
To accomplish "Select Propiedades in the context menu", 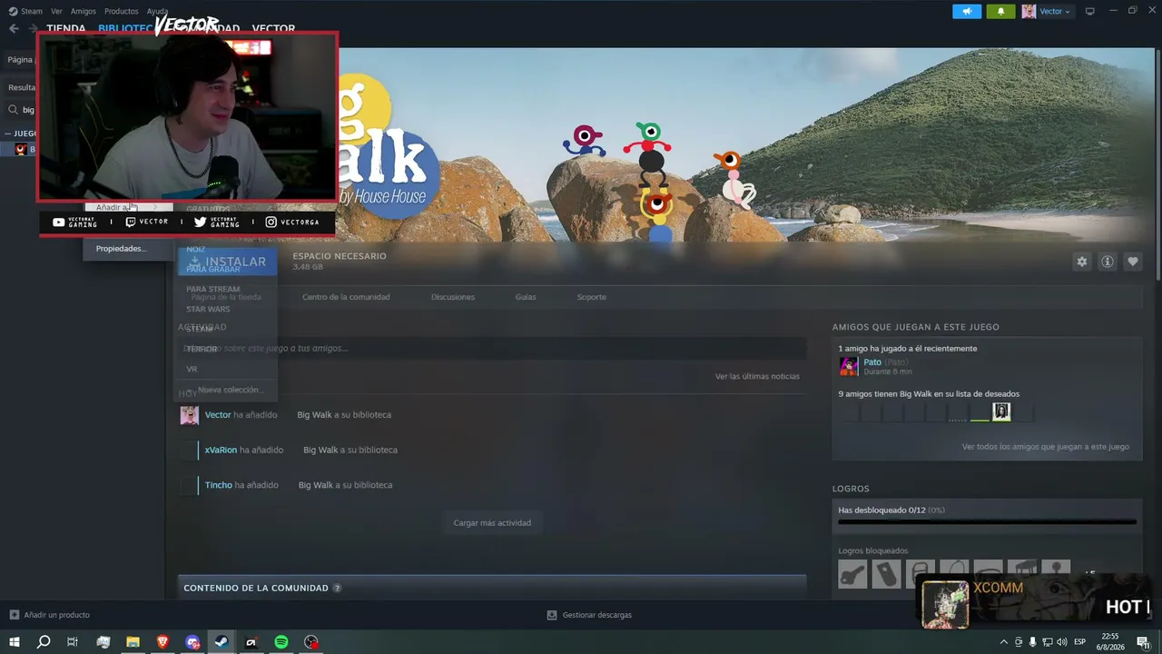I will pyautogui.click(x=121, y=248).
